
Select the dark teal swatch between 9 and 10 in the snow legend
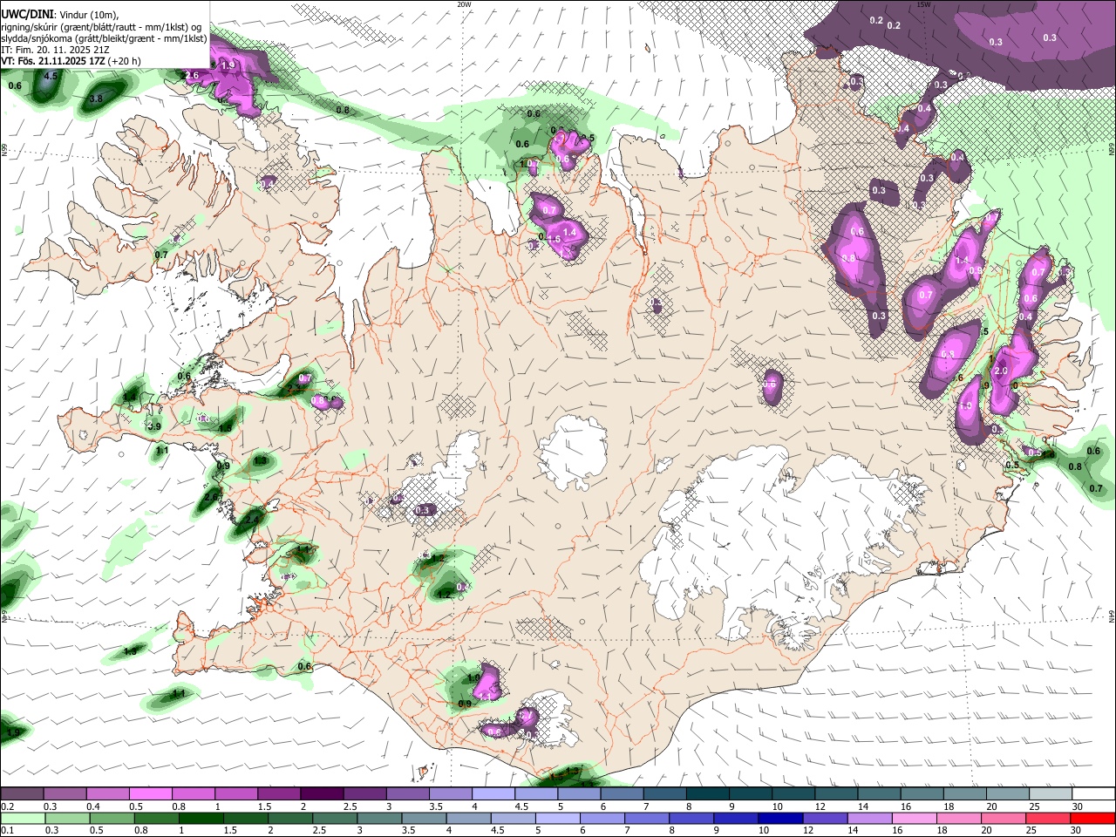click(751, 793)
